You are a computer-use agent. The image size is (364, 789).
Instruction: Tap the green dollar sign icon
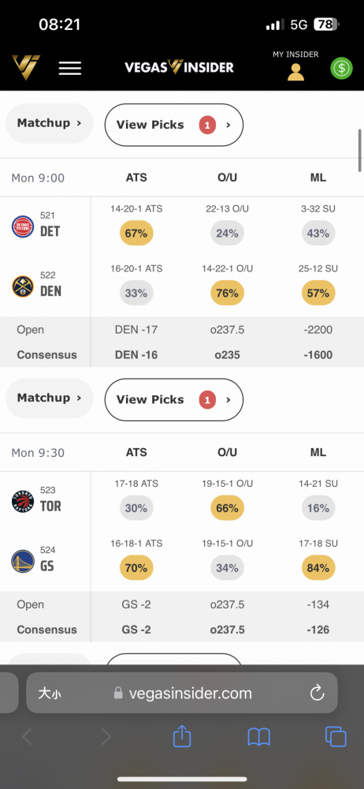(341, 68)
